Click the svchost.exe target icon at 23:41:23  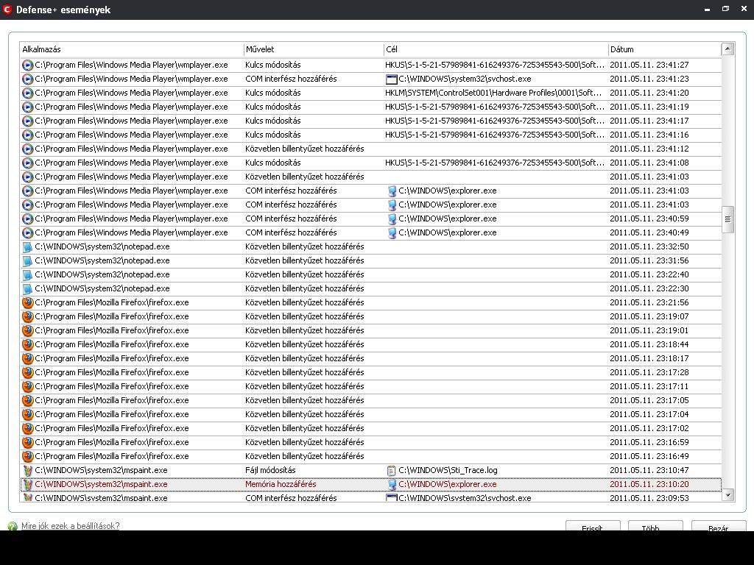[392, 79]
